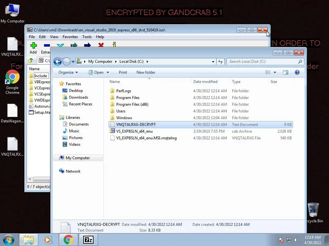Click the Windows Start orb
The image size is (329, 246).
[x=9, y=240]
